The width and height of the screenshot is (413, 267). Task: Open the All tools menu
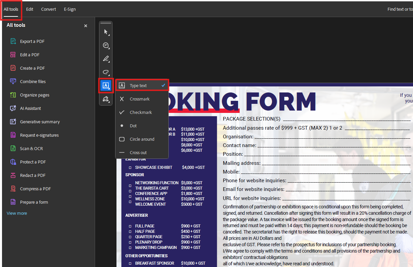[x=11, y=9]
